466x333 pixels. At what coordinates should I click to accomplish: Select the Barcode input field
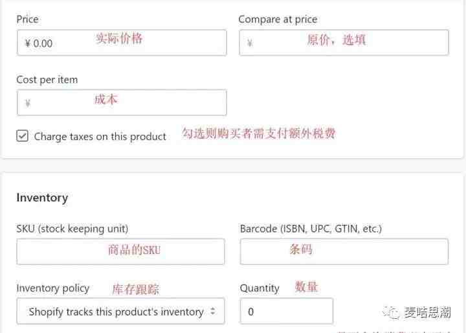pos(344,251)
